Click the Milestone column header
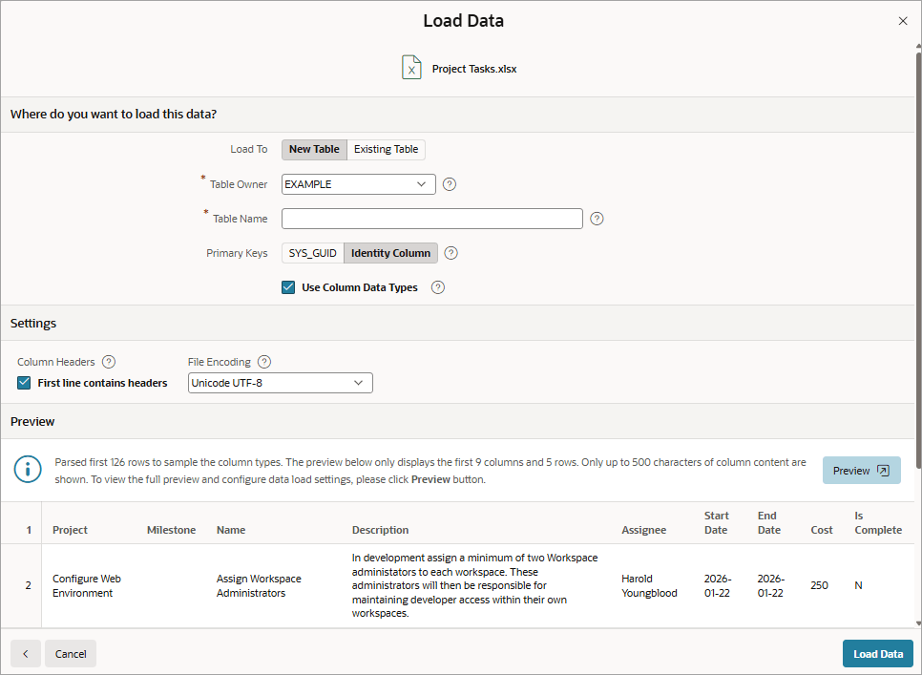922x675 pixels. 171,530
